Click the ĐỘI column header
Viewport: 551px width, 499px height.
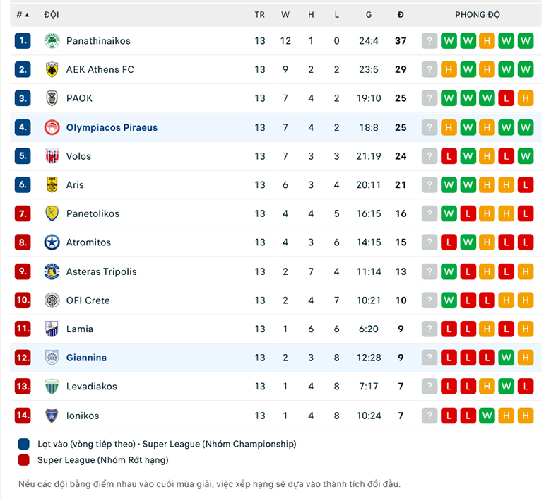pos(52,15)
